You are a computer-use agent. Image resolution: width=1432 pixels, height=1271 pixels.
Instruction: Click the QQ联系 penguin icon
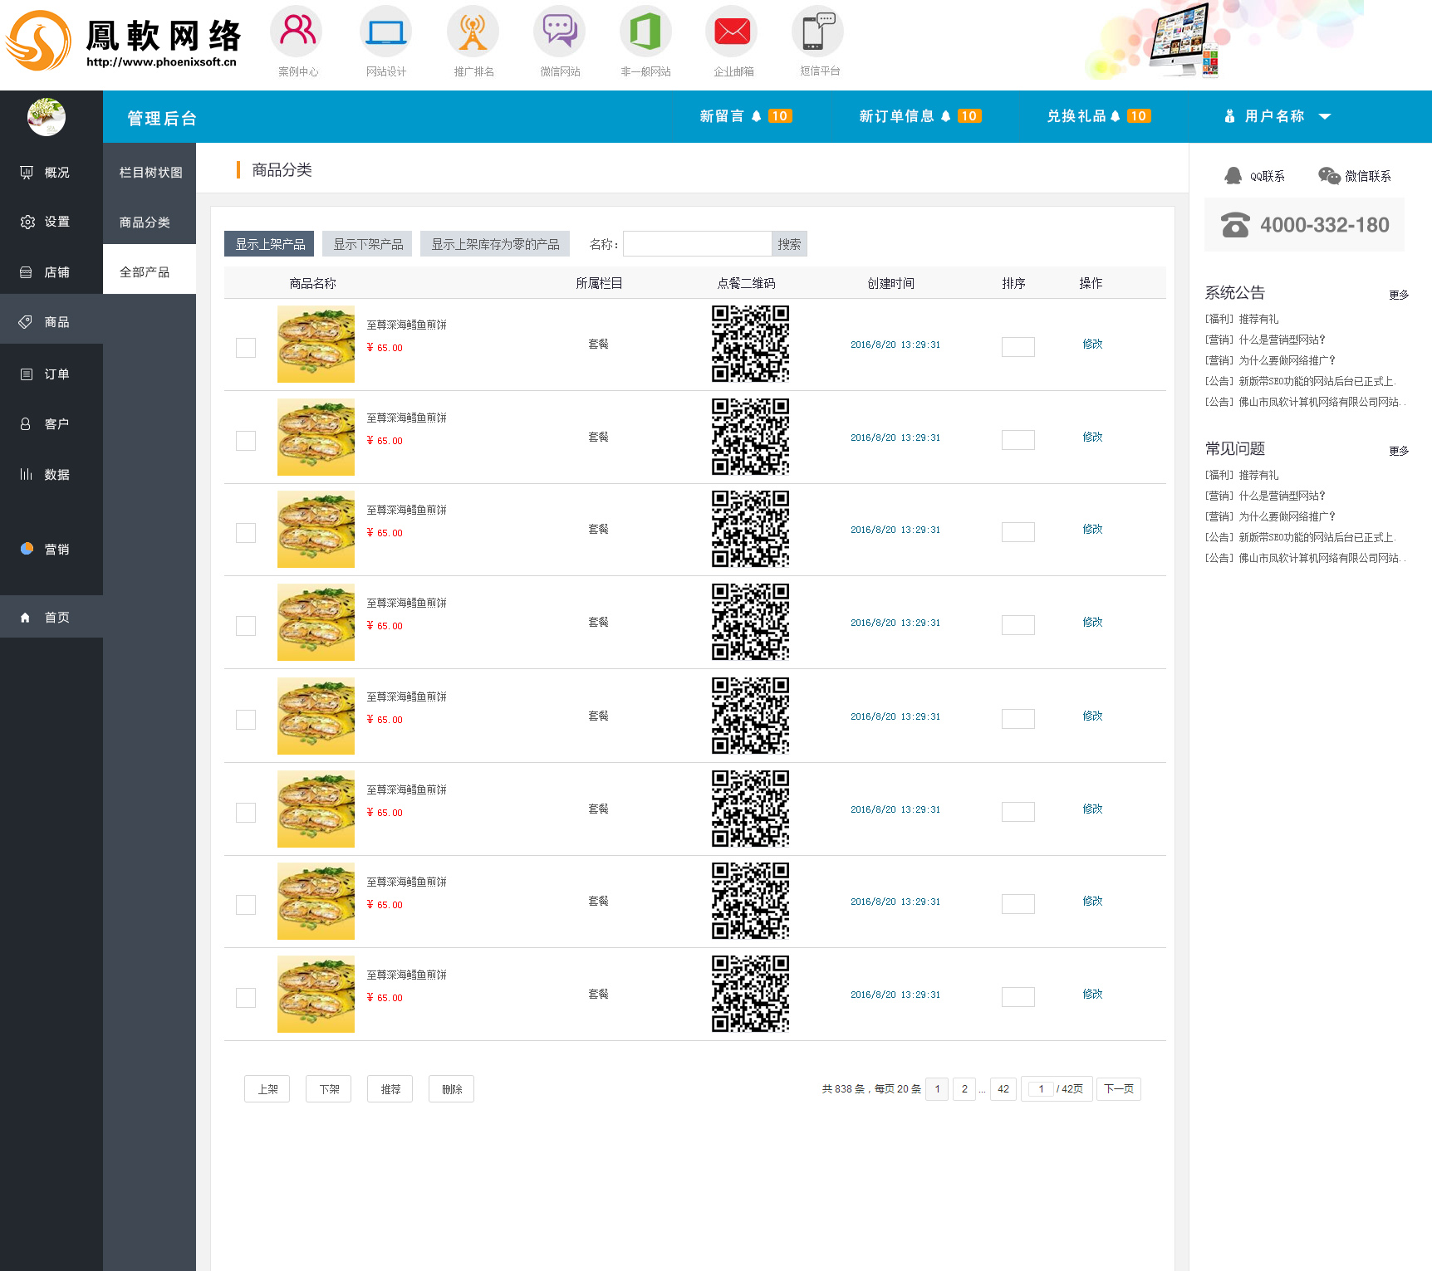pos(1233,176)
